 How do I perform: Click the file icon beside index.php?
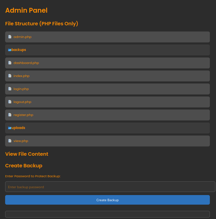[x=10, y=76]
